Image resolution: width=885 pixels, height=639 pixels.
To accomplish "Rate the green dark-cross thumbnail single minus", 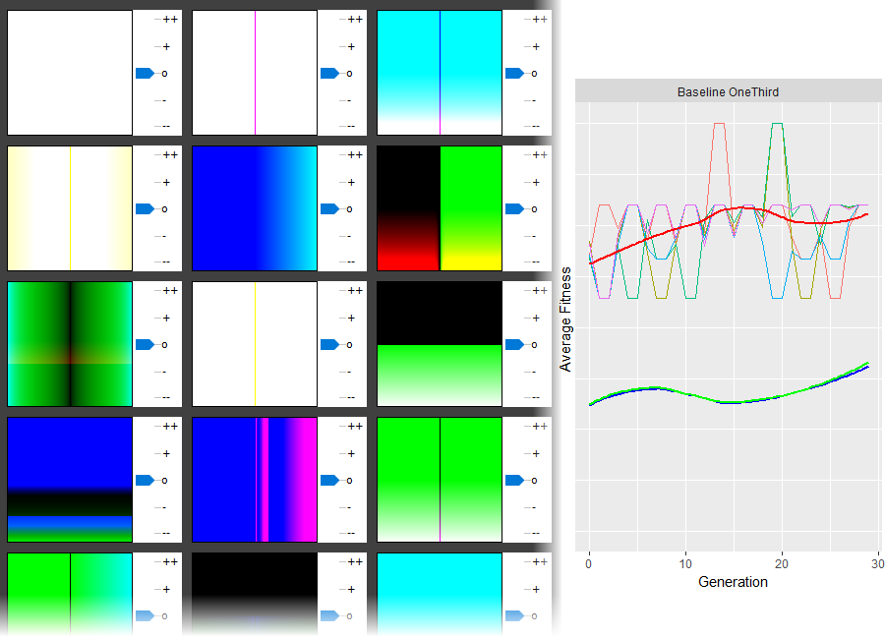I will tap(163, 372).
